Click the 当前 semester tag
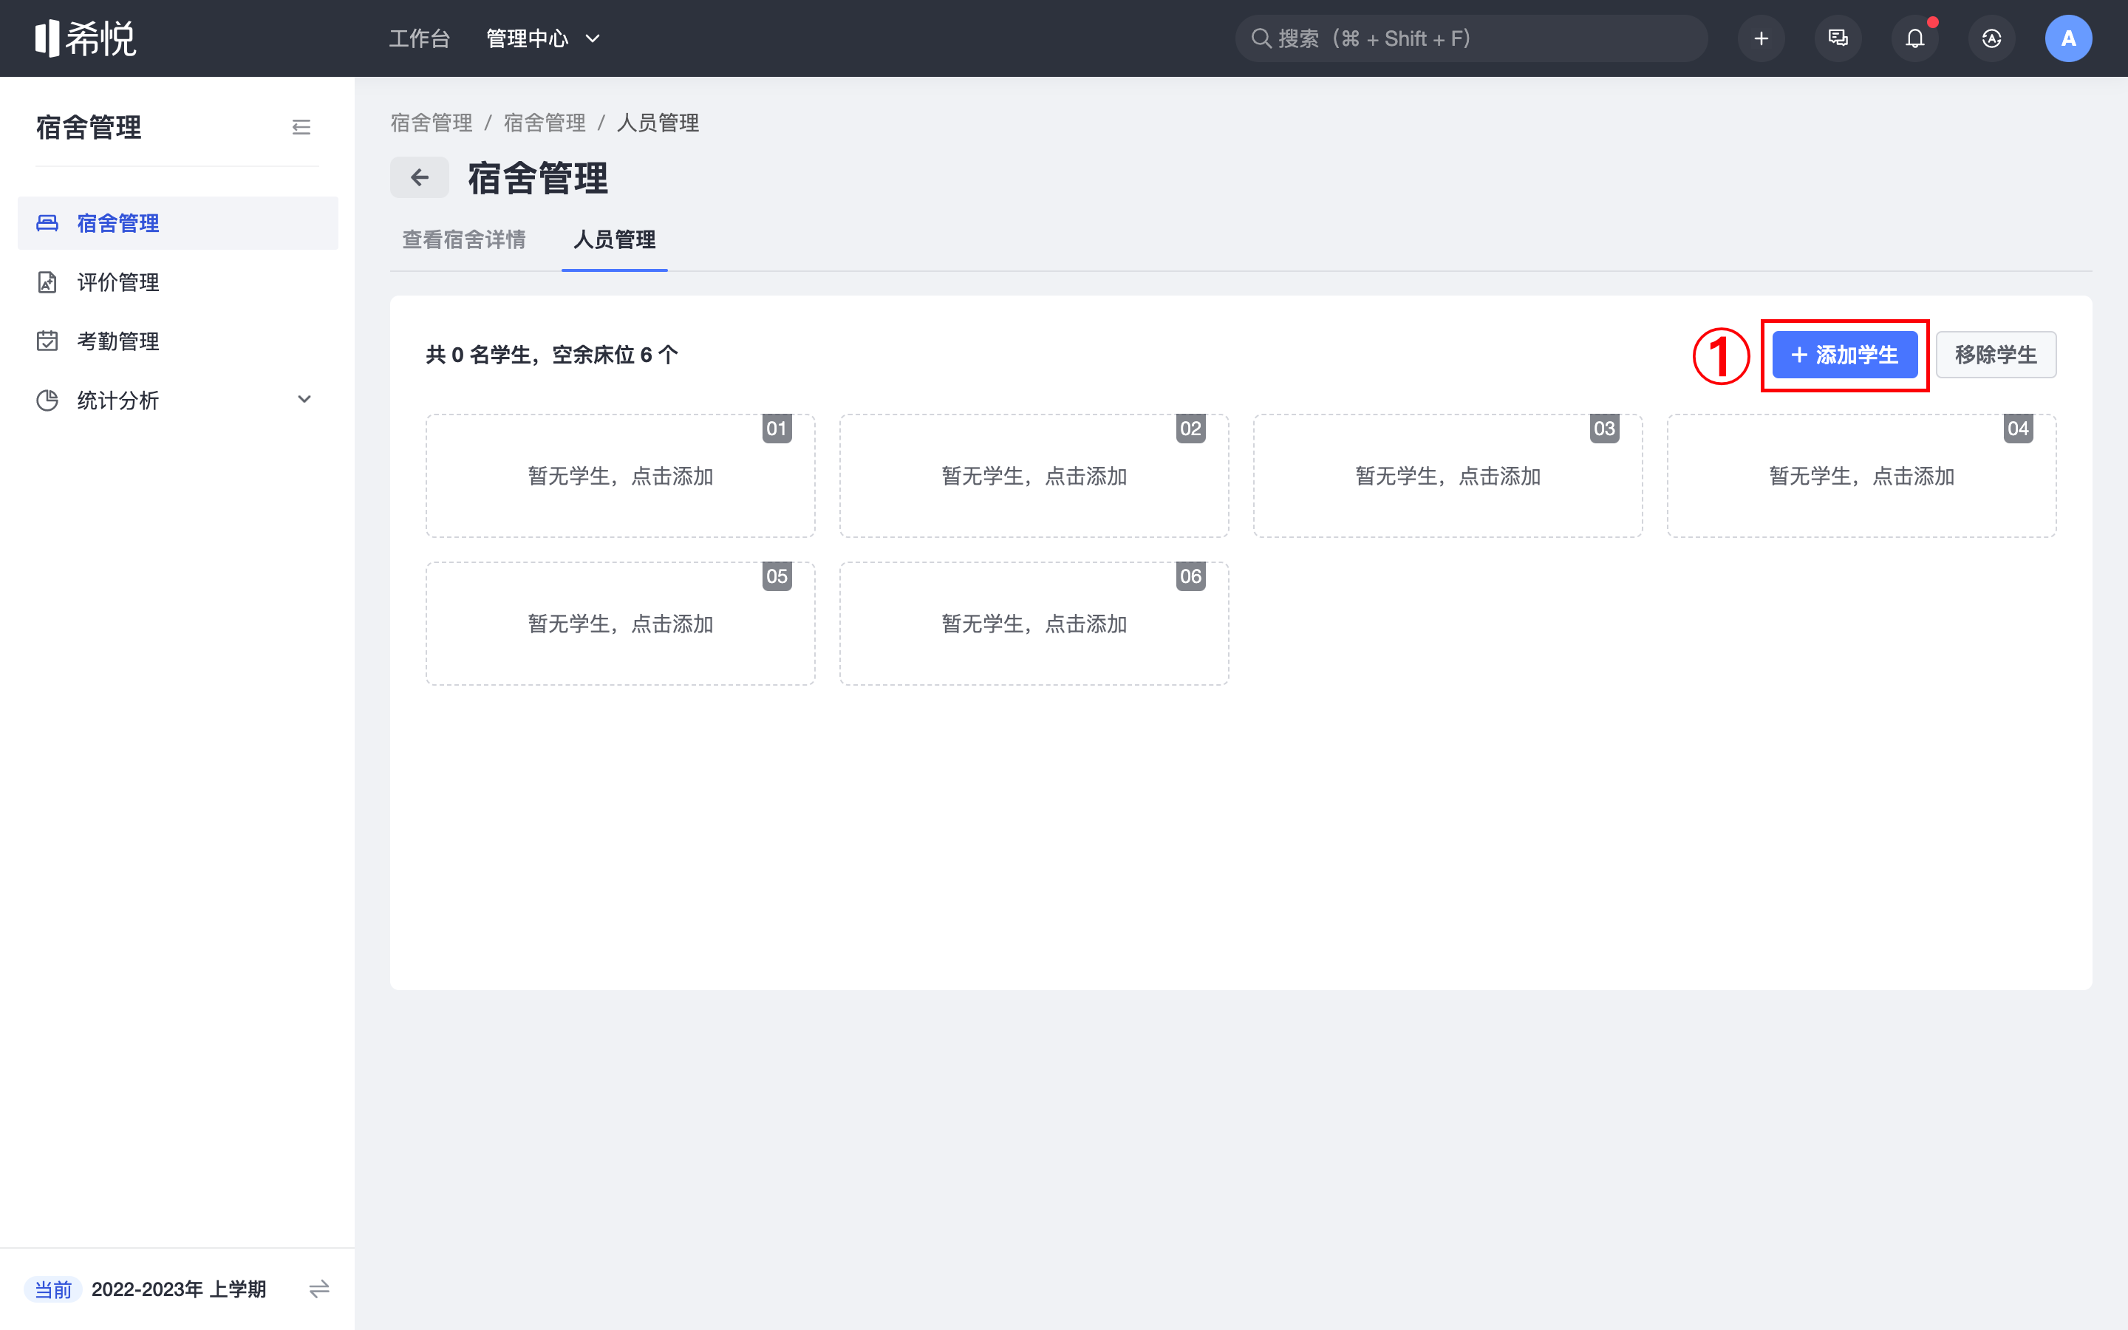The height and width of the screenshot is (1330, 2128). 52,1289
